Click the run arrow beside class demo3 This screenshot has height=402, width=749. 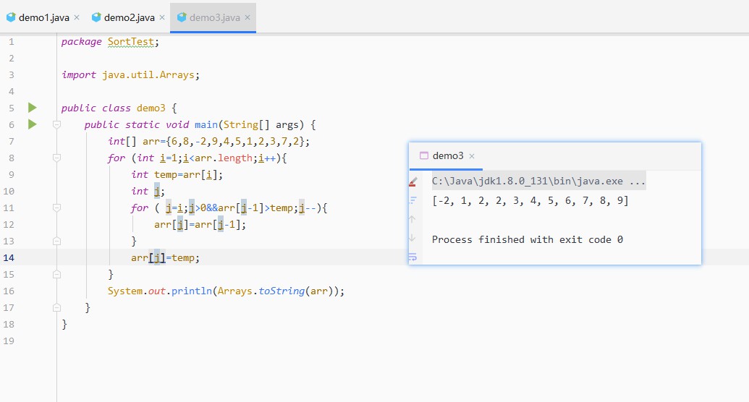[x=32, y=108]
